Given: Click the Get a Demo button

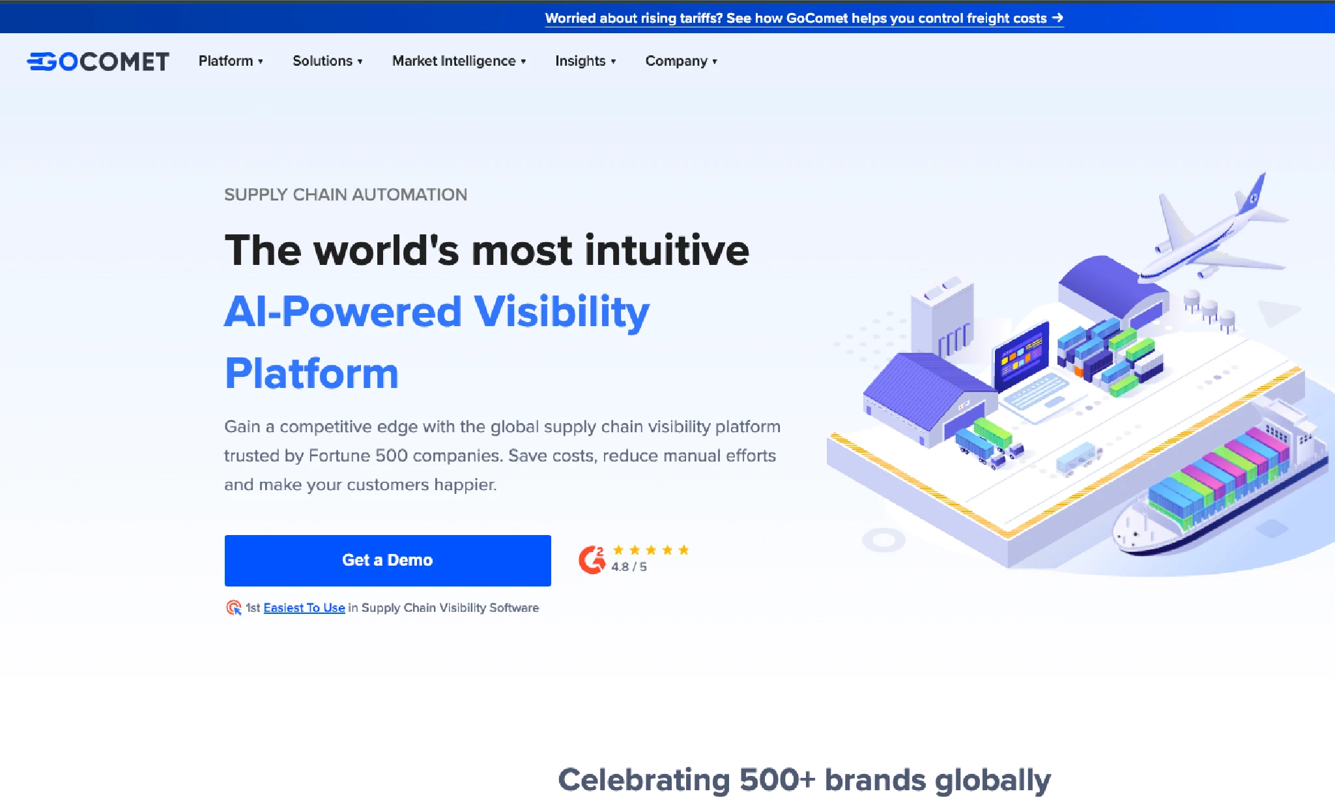Looking at the screenshot, I should coord(387,560).
